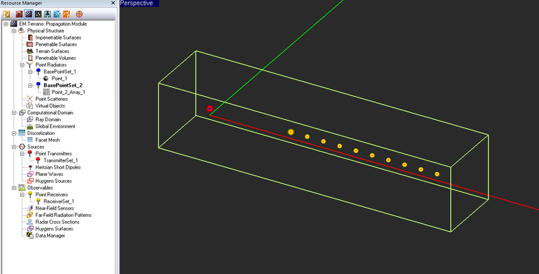This screenshot has height=274, width=539.
Task: Click the Sources label
Action: (36, 147)
